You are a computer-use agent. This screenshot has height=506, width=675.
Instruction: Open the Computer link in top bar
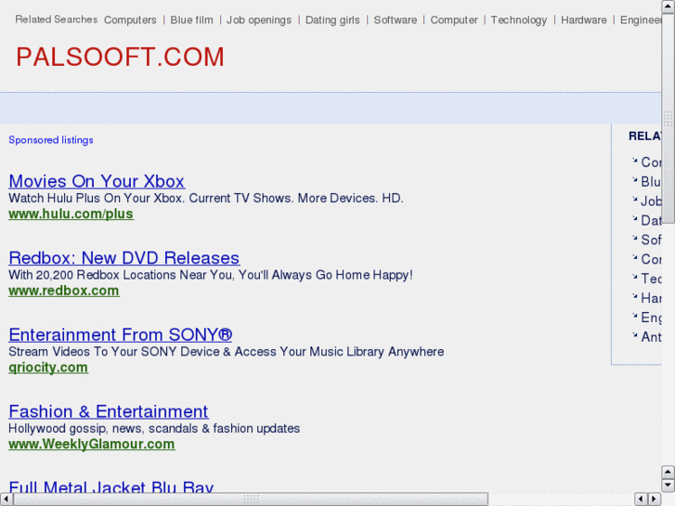point(454,20)
